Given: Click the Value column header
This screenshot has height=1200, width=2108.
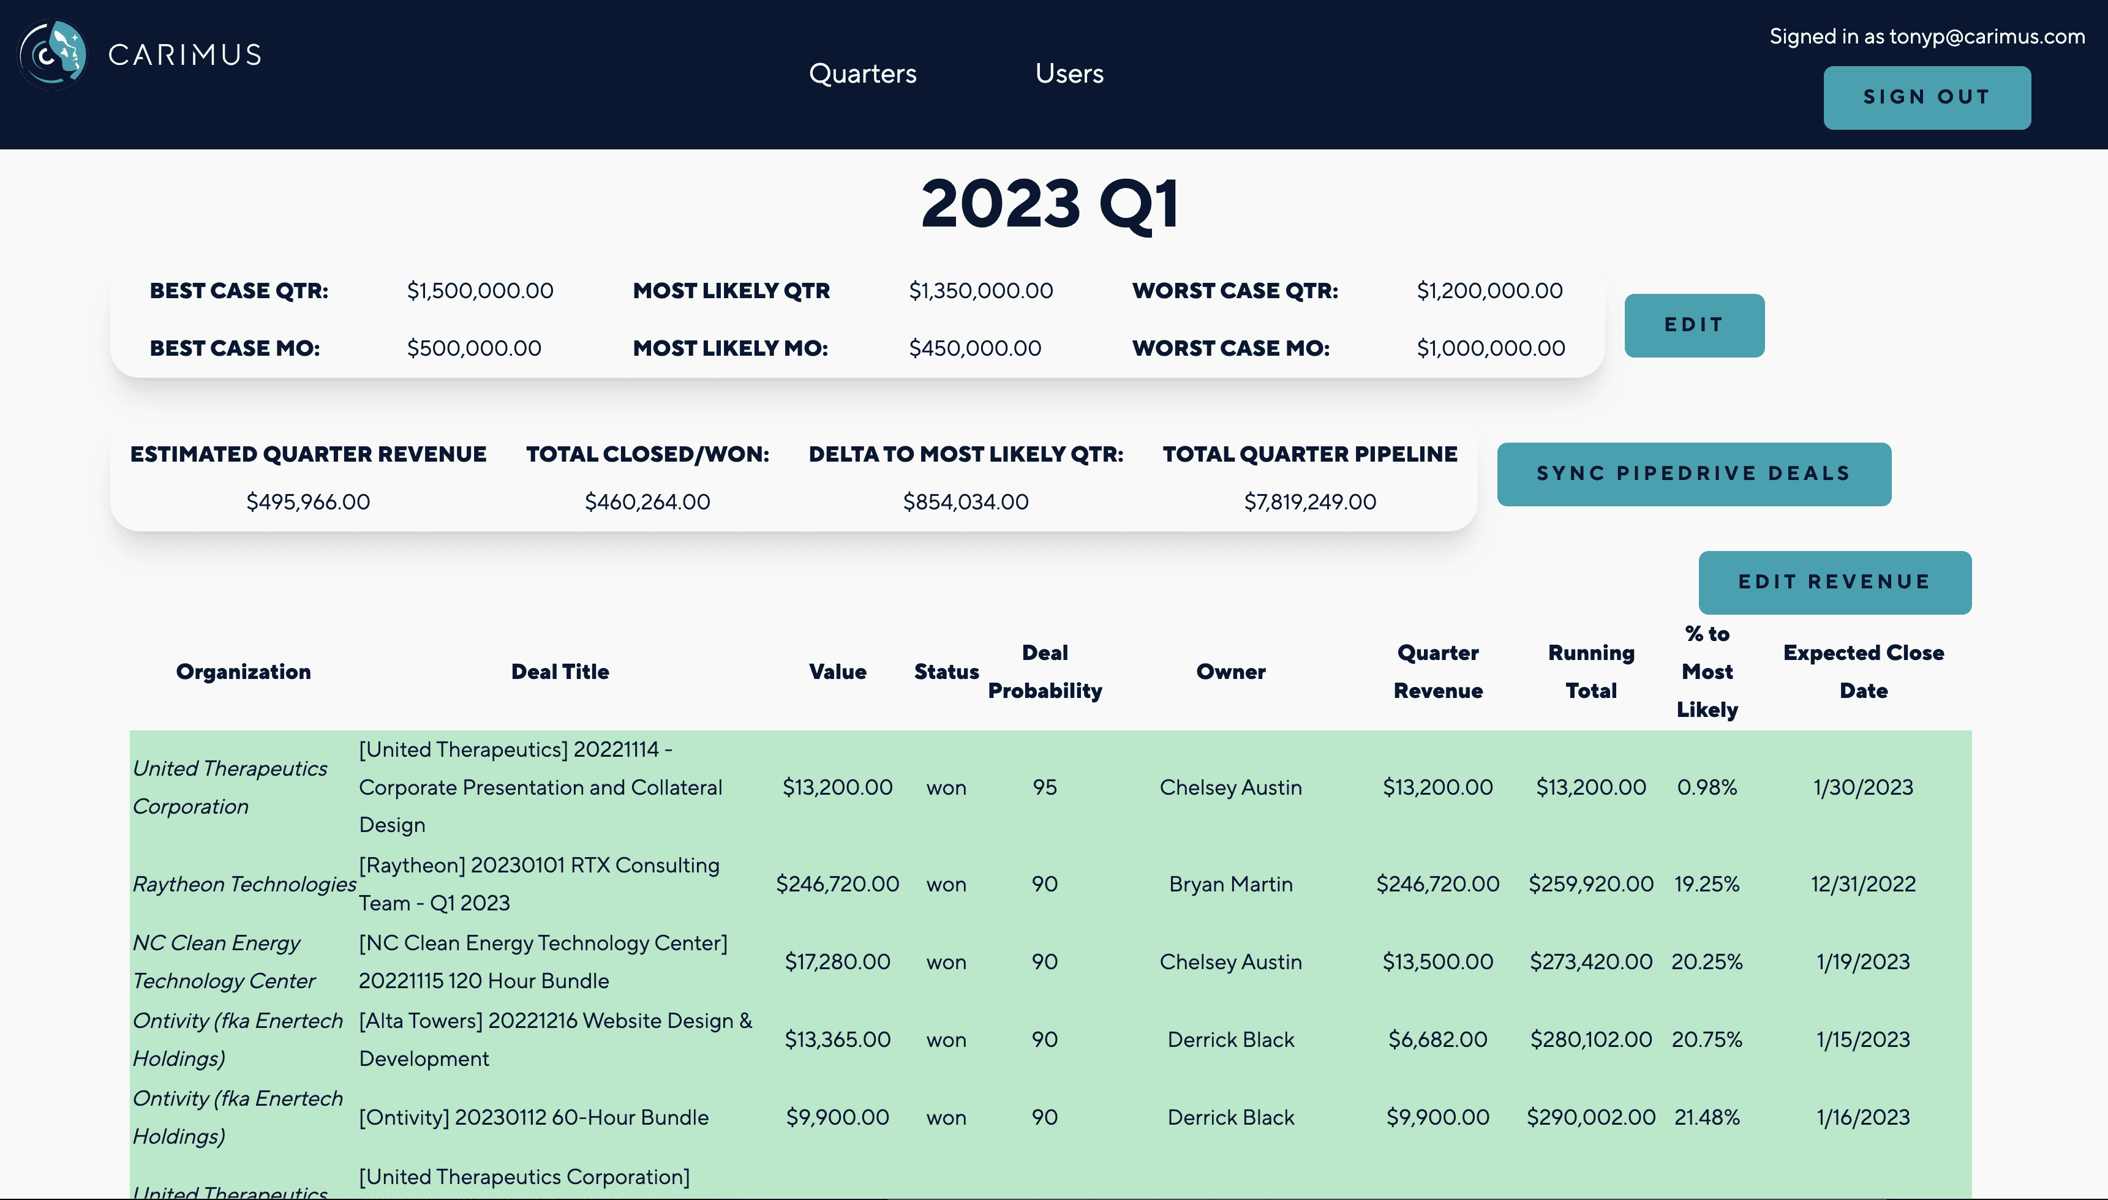Looking at the screenshot, I should pos(838,672).
